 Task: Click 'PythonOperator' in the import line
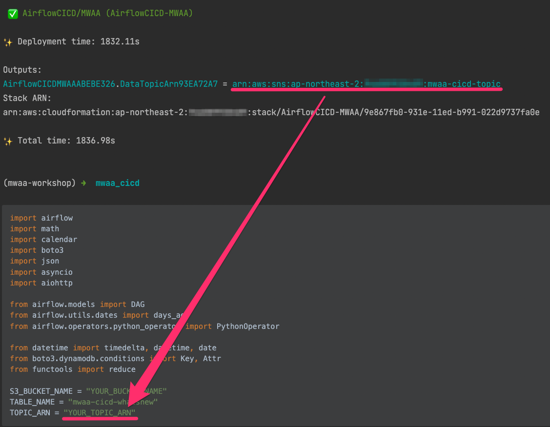tap(248, 326)
